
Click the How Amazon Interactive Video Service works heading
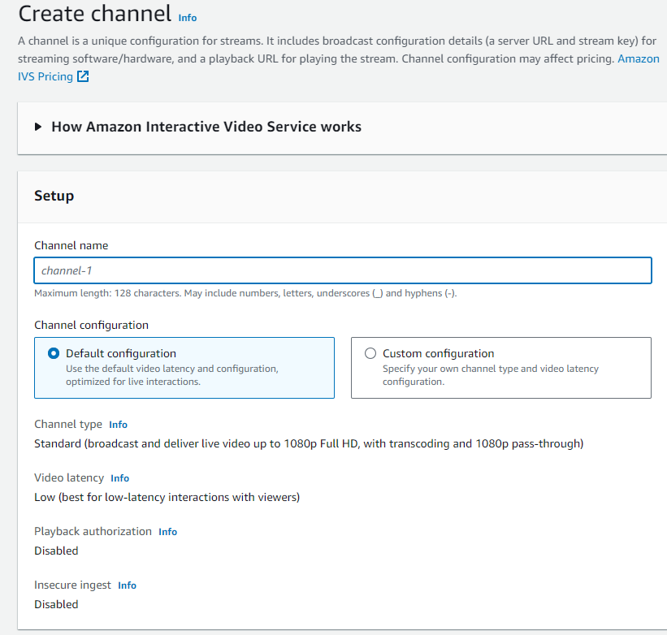(x=206, y=127)
